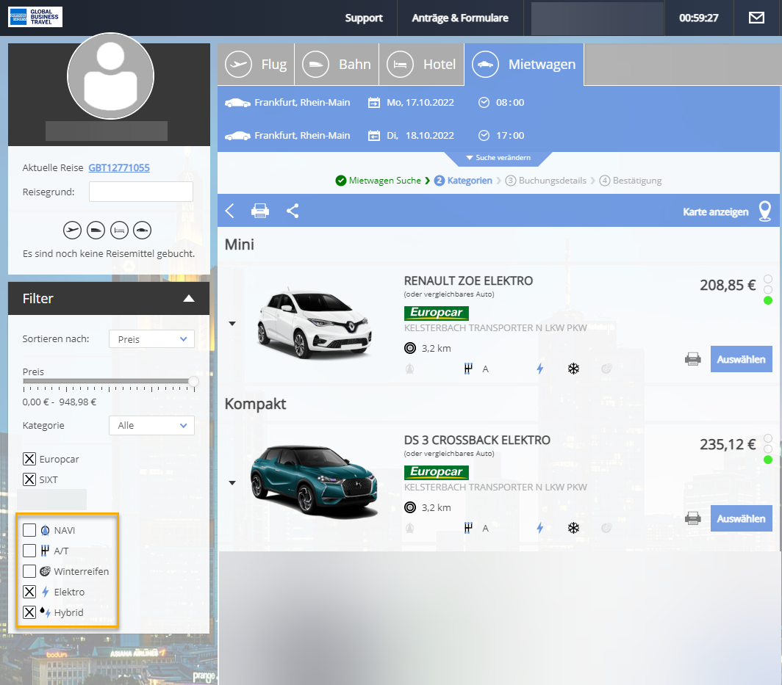Click the clock icon next to 17:00
The image size is (782, 685).
[x=484, y=136]
